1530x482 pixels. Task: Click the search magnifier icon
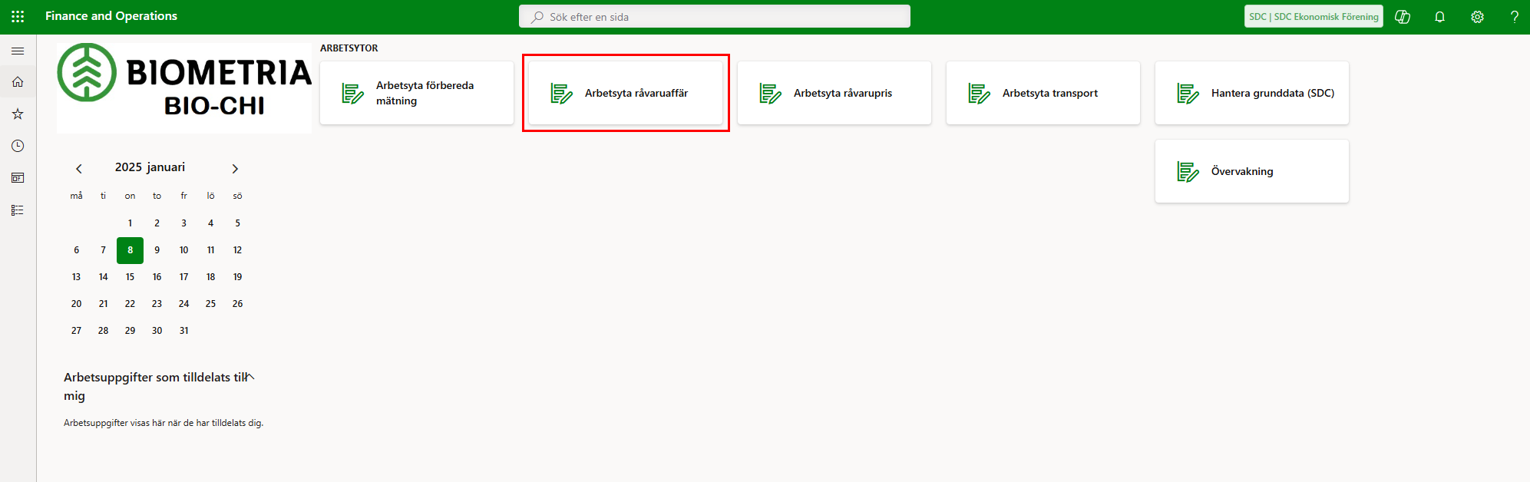(537, 17)
